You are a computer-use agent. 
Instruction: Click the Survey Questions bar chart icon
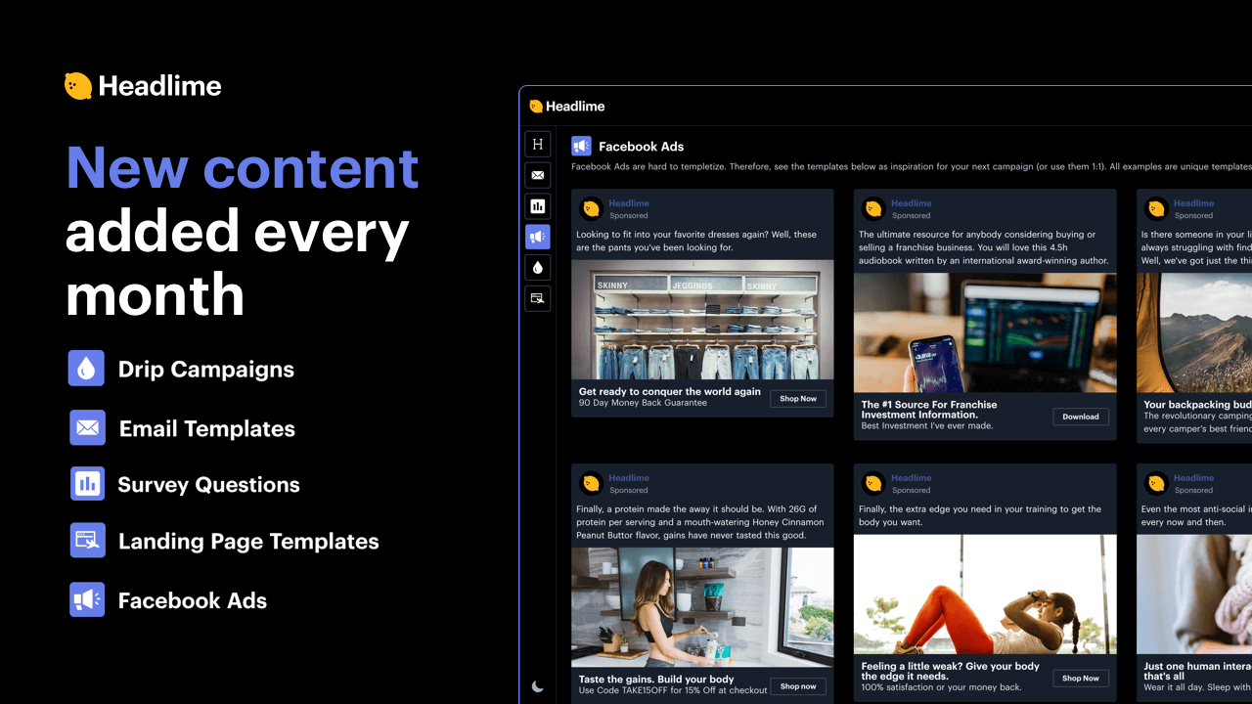point(87,484)
